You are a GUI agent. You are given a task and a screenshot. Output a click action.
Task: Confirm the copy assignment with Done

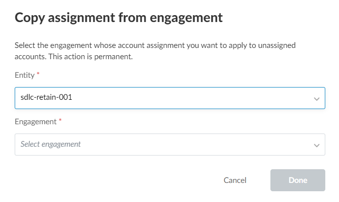pos(297,180)
